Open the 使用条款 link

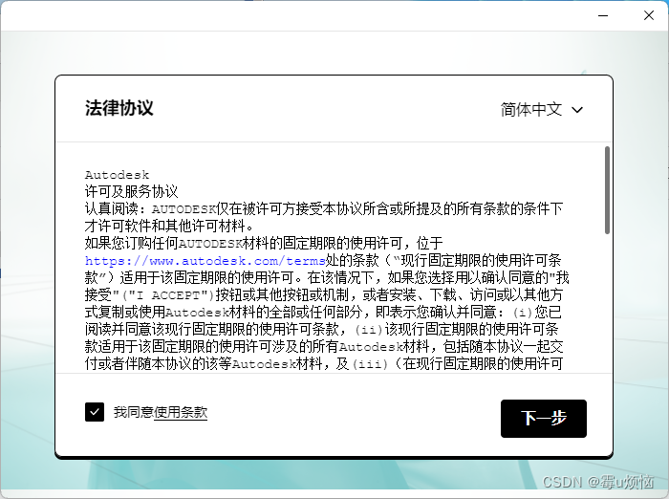click(x=181, y=412)
